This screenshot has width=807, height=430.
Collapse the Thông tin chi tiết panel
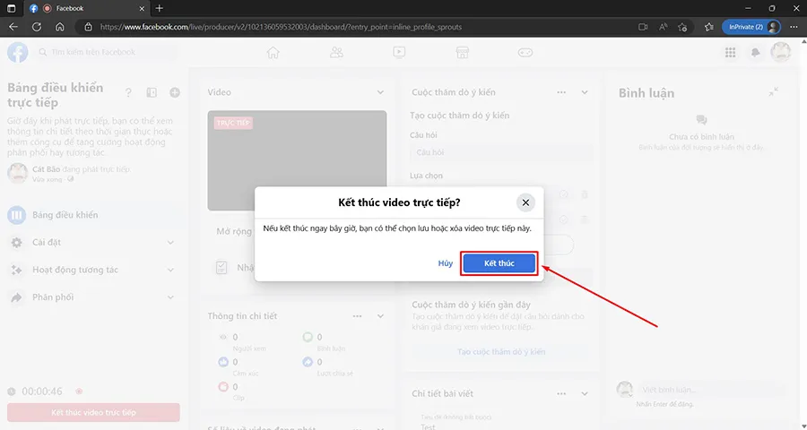pos(380,316)
